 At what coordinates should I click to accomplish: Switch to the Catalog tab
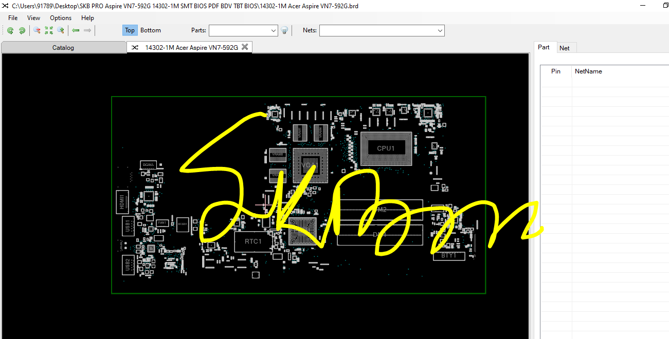pos(63,47)
